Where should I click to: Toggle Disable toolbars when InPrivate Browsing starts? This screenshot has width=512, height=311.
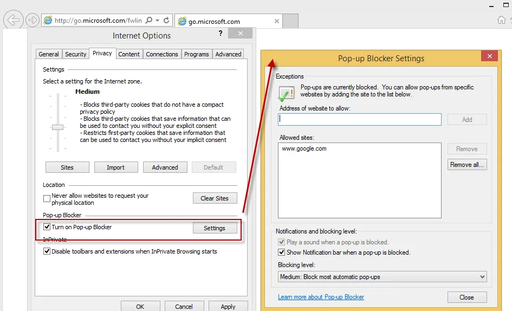[47, 251]
